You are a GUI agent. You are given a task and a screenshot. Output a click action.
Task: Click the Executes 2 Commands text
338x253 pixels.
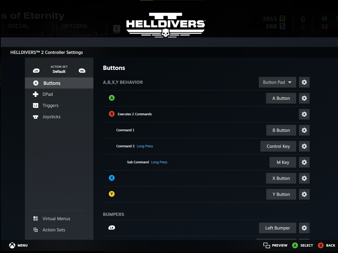[x=135, y=114]
